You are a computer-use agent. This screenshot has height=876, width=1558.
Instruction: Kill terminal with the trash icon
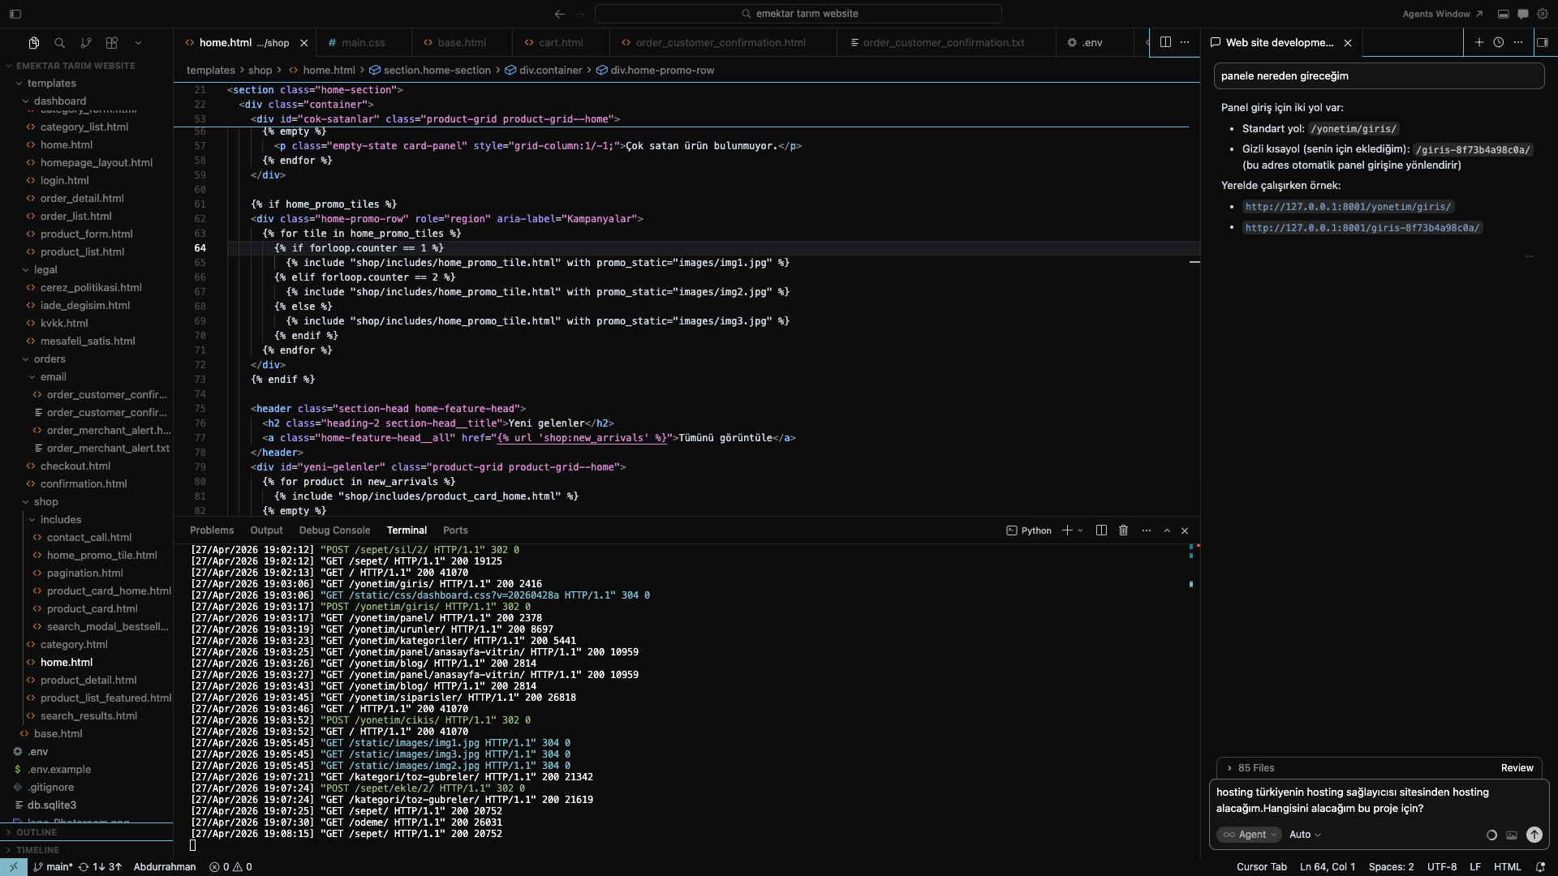pos(1123,530)
